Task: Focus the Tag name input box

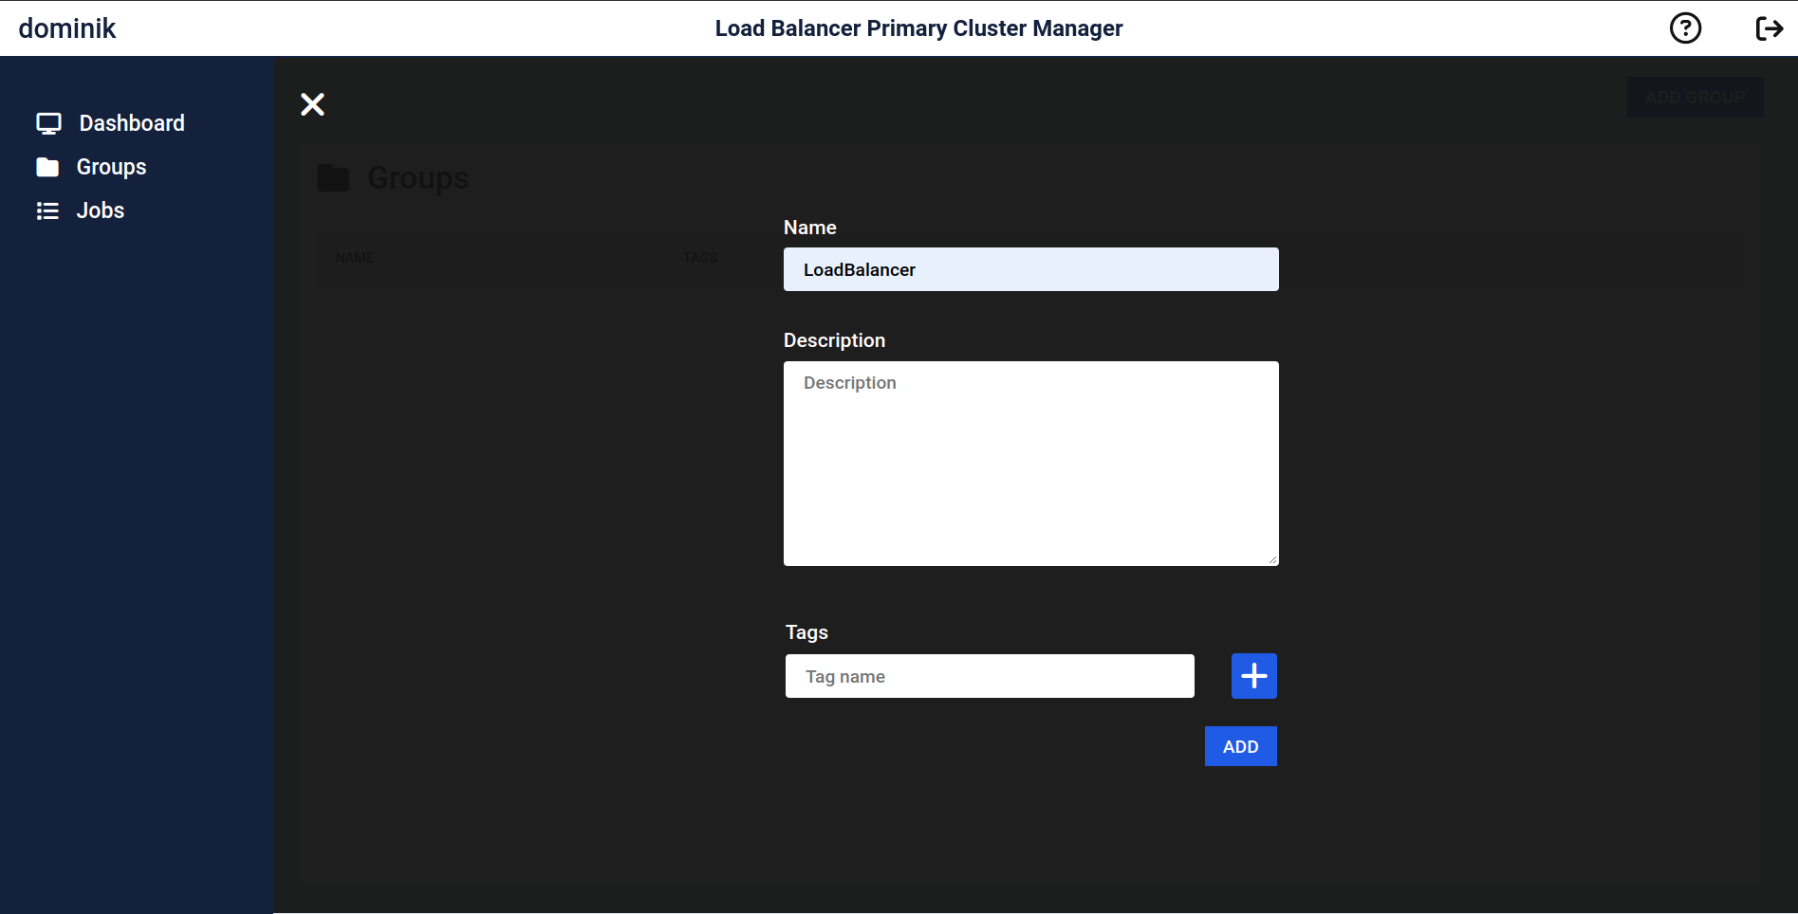Action: tap(989, 675)
